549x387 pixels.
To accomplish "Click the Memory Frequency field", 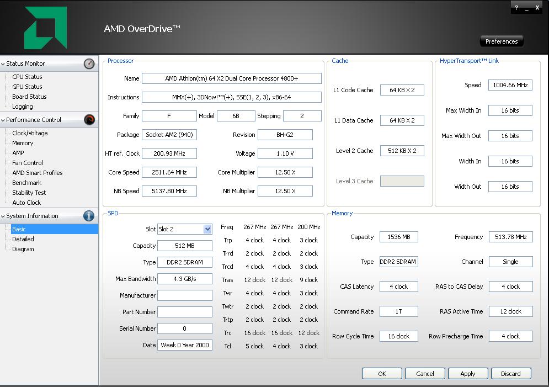I will click(x=511, y=237).
